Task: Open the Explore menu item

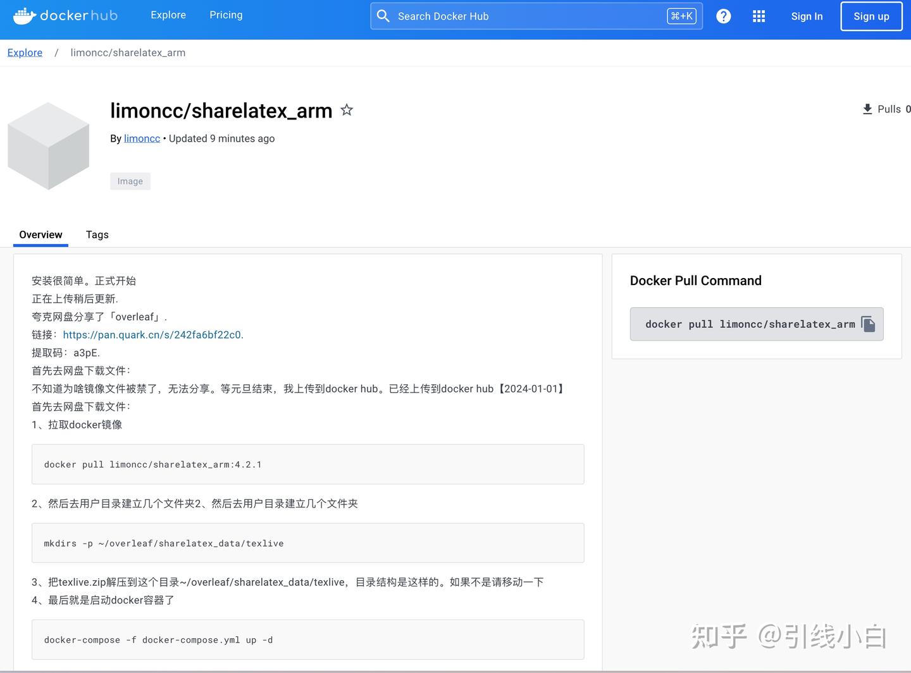Action: coord(168,15)
